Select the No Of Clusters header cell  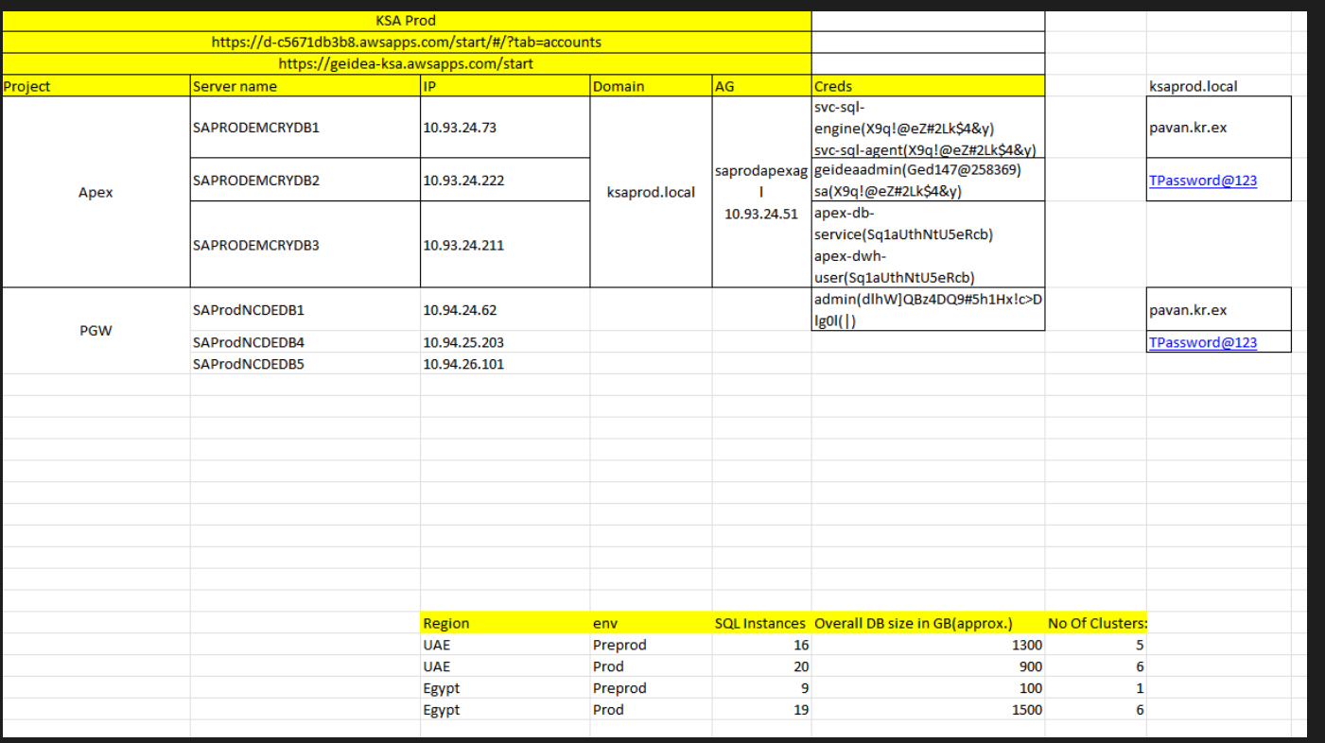(x=1096, y=623)
